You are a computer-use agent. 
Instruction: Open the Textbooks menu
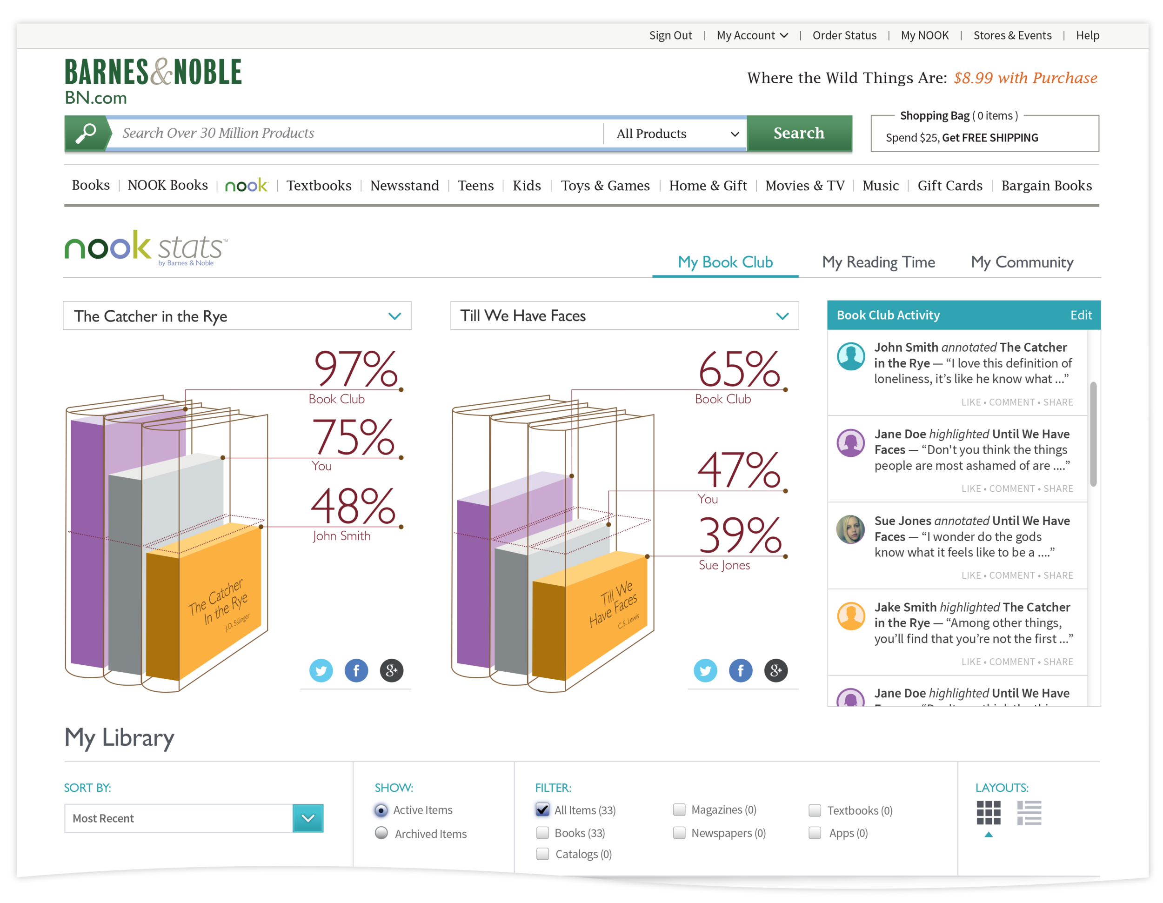tap(319, 185)
